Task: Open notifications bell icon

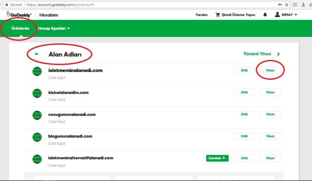Action: pyautogui.click(x=265, y=15)
